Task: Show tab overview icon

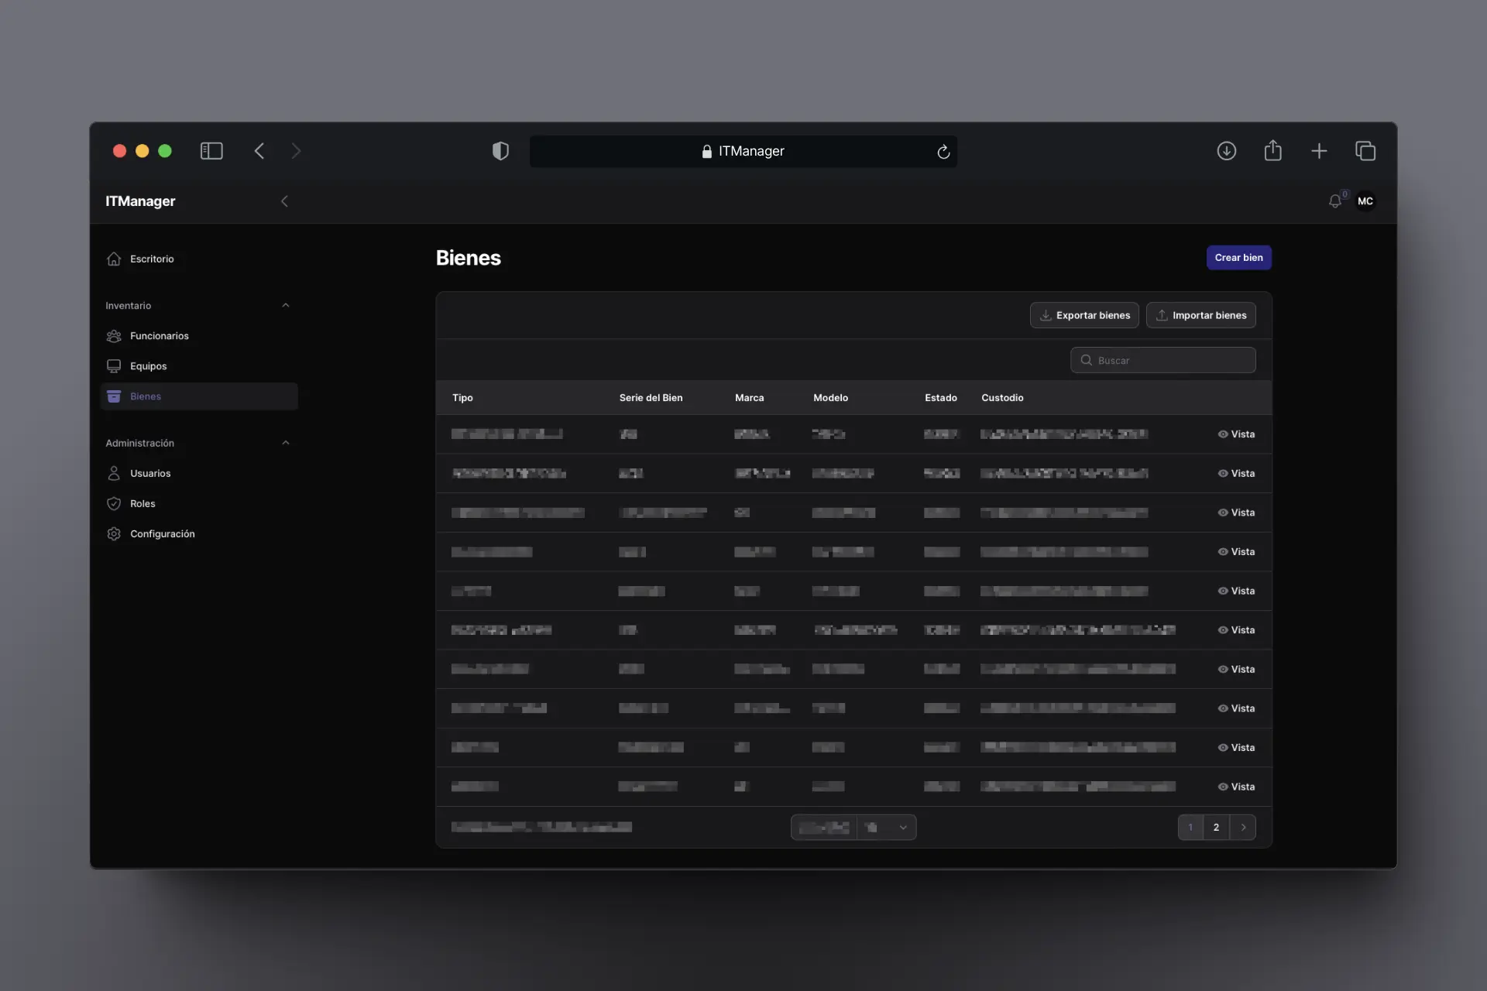Action: 1365,151
